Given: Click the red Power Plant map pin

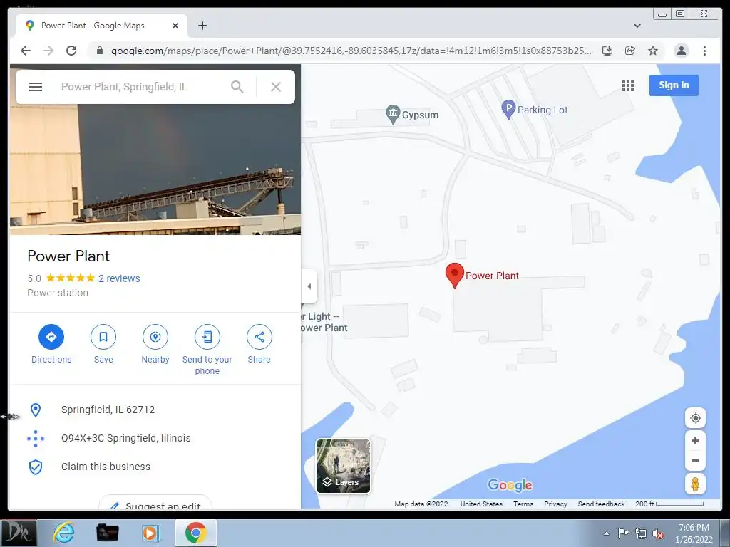Looking at the screenshot, I should [454, 276].
